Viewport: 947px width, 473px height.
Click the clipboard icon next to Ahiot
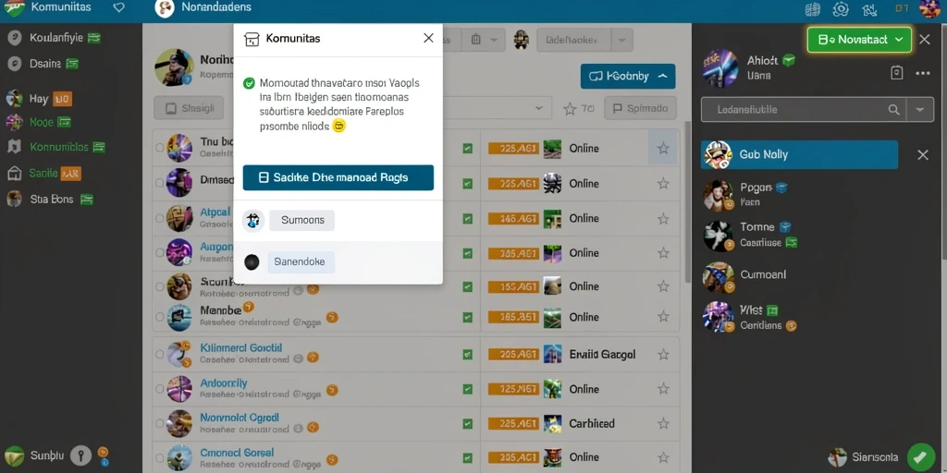897,73
